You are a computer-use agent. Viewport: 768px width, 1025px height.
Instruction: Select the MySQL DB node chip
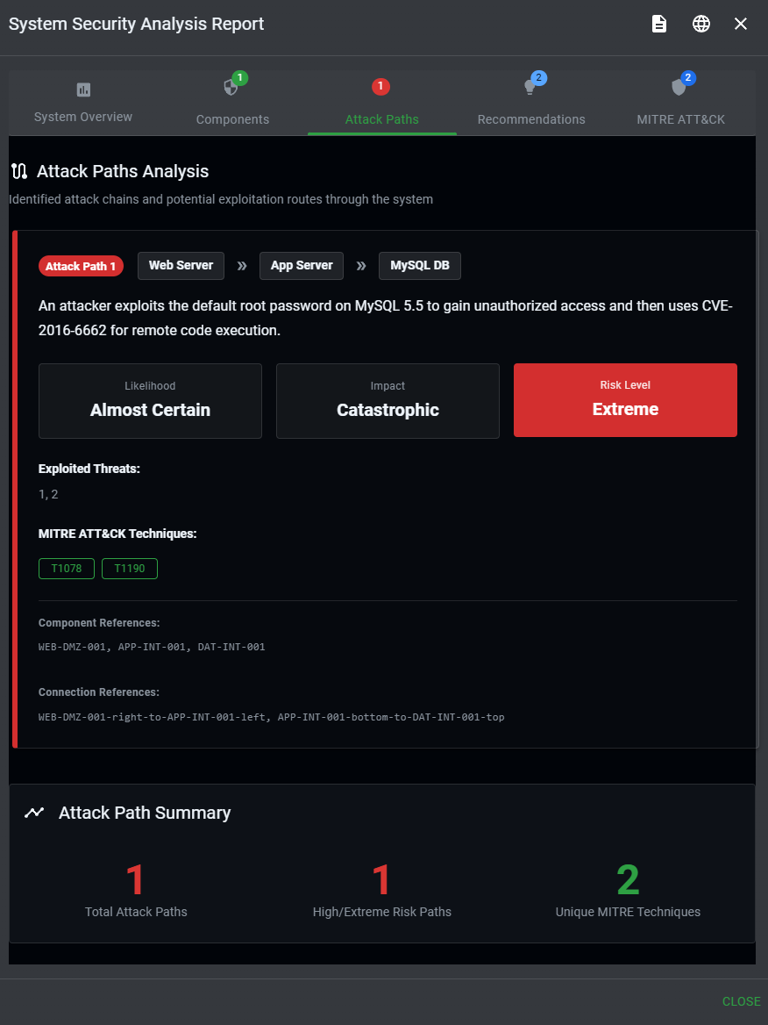point(419,266)
